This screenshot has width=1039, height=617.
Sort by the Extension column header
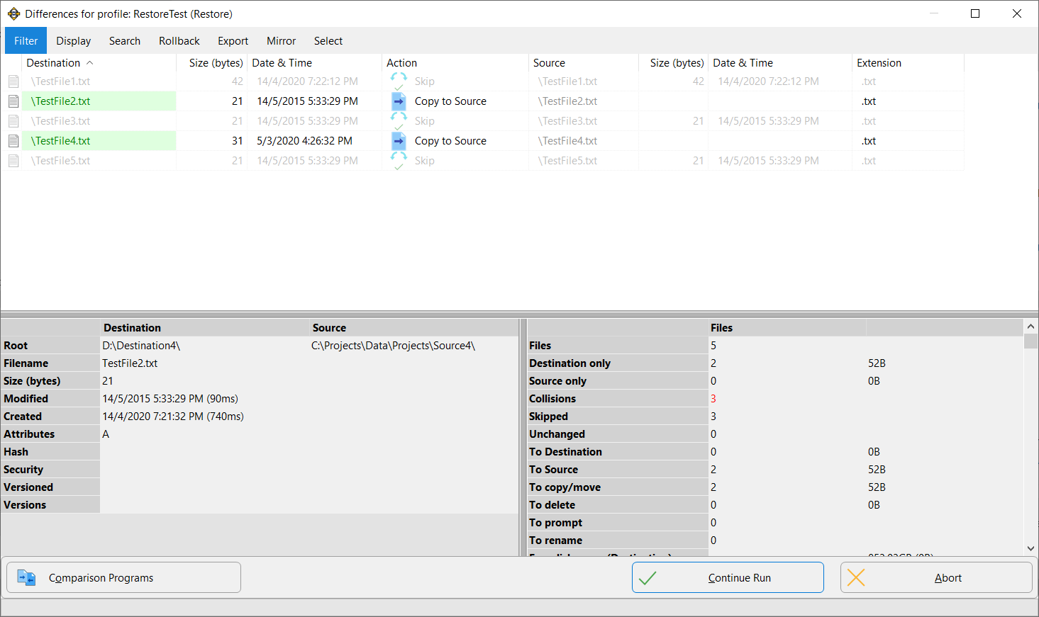click(x=879, y=63)
